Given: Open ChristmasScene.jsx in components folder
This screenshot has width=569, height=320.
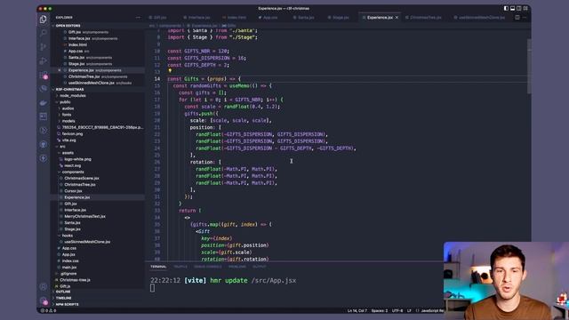Looking at the screenshot, I should pos(81,178).
